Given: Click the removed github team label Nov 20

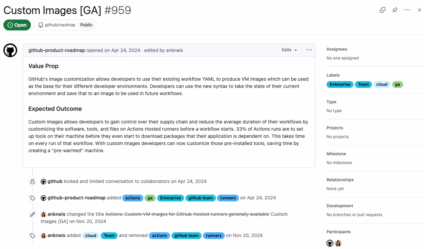Looking at the screenshot, I should click(x=187, y=235).
